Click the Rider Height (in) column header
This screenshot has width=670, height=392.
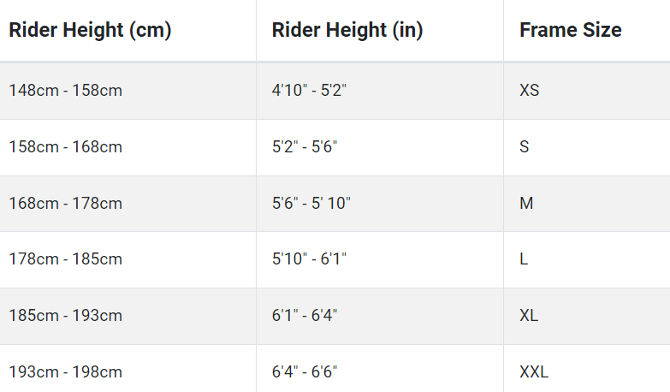(x=380, y=30)
